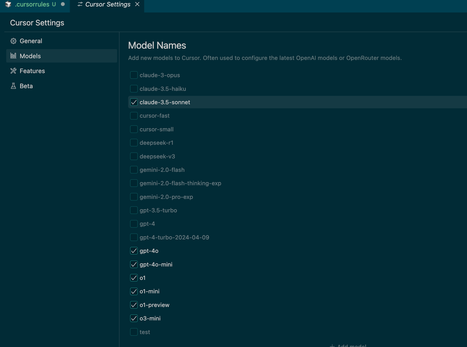Enable the deepseek-v3 checkbox
The image size is (467, 347).
(134, 156)
